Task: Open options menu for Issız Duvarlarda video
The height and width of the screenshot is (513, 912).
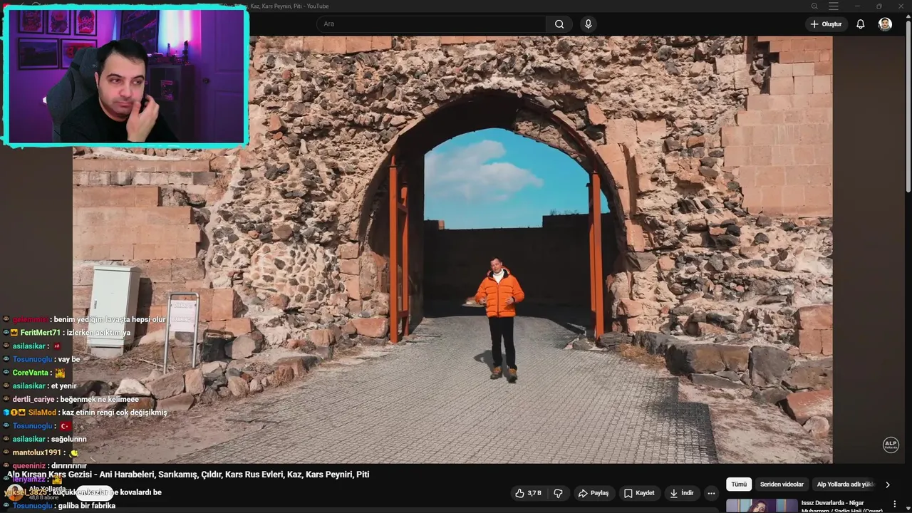Action: [895, 504]
